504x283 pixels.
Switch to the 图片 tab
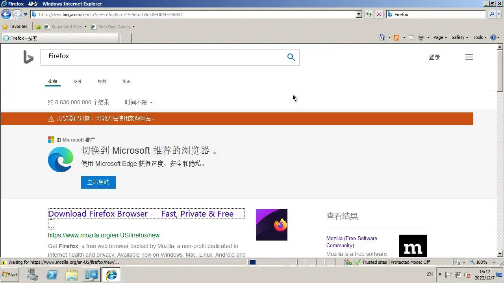(78, 82)
